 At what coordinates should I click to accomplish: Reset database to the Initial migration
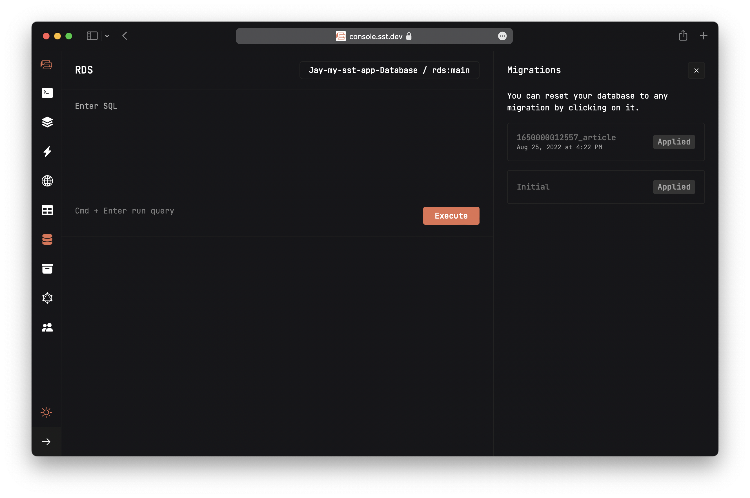click(x=605, y=187)
